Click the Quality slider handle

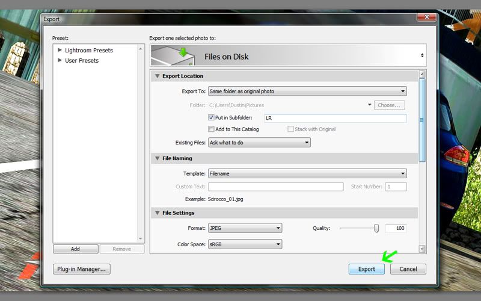[376, 228]
